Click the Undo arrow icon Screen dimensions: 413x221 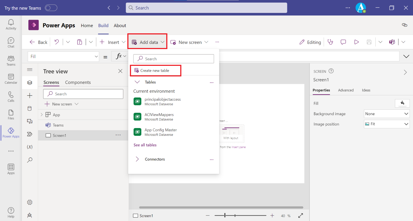57,42
